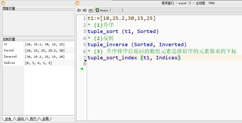This screenshot has height=123, width=242.
Task: Click line number 3 in the gutter
Action: coord(84,31)
